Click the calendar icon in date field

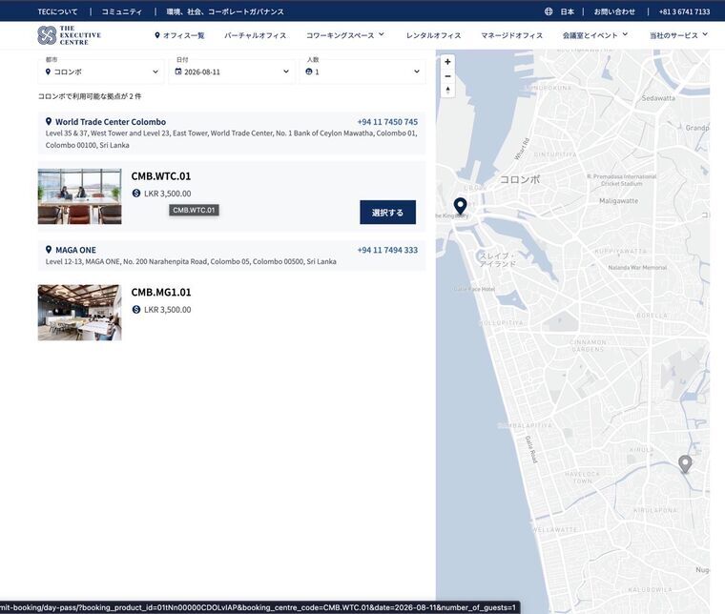pyautogui.click(x=178, y=72)
